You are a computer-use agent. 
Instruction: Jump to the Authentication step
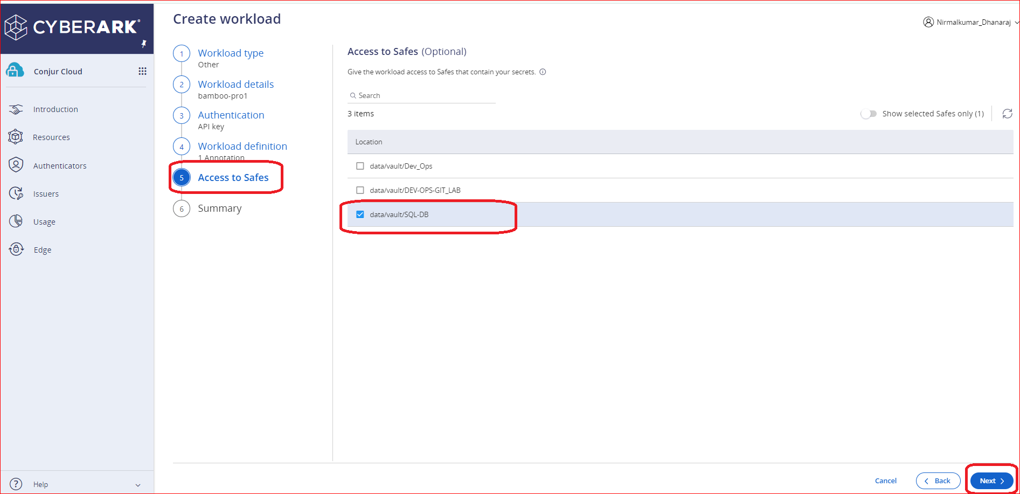(231, 115)
